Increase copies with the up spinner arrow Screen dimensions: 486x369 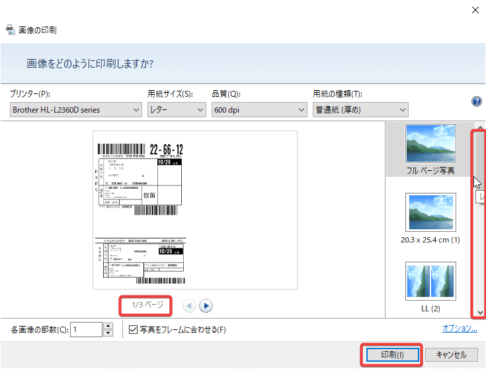pyautogui.click(x=108, y=326)
